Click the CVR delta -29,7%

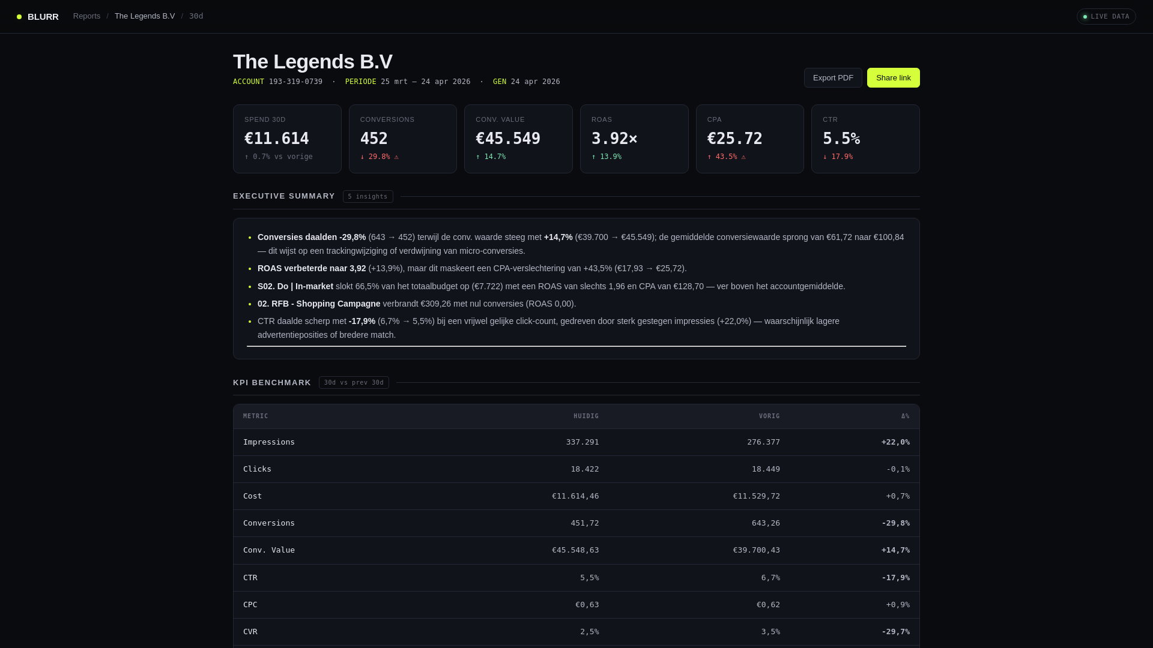[x=895, y=632]
